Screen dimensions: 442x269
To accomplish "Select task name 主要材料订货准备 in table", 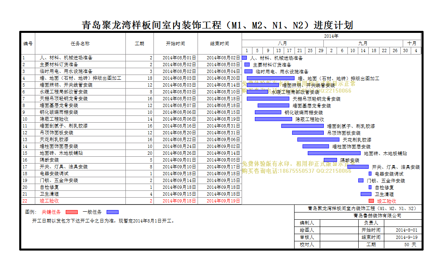I will [59, 65].
